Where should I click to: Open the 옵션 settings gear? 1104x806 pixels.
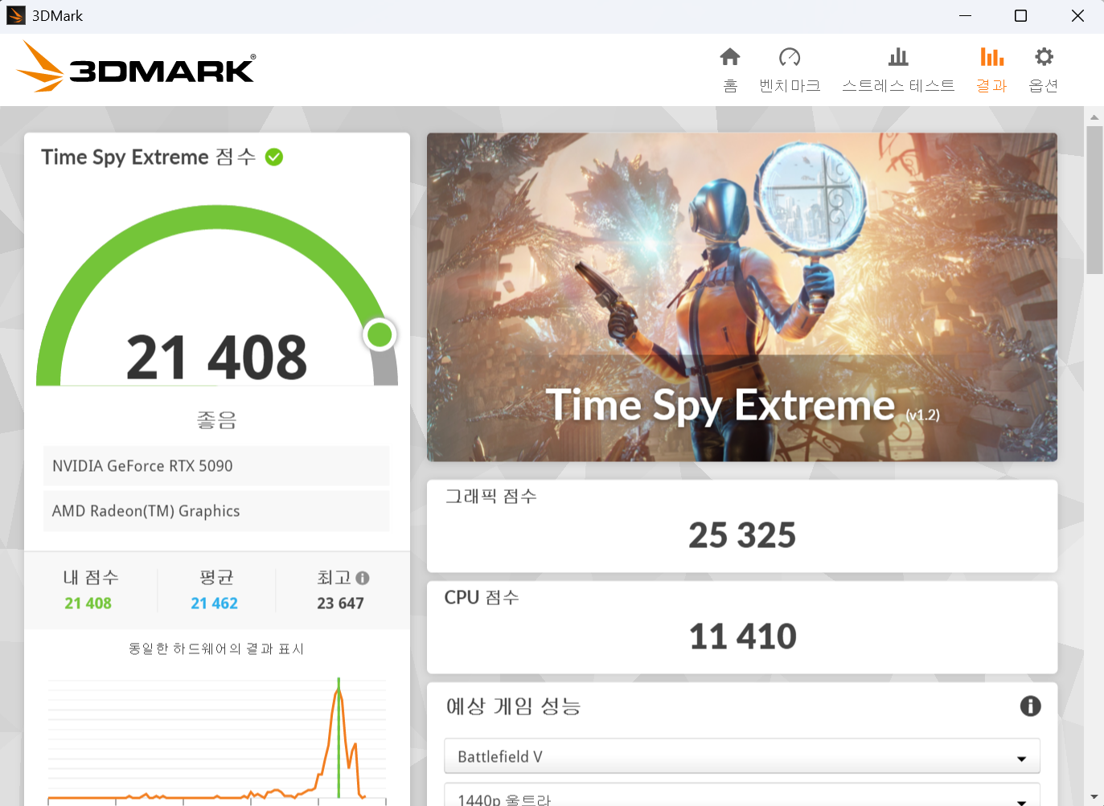[1043, 68]
